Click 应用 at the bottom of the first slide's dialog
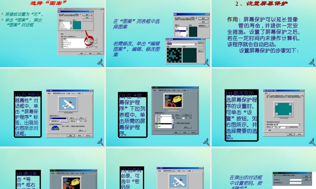Viewport: 316px width, 189px height. coord(99,54)
